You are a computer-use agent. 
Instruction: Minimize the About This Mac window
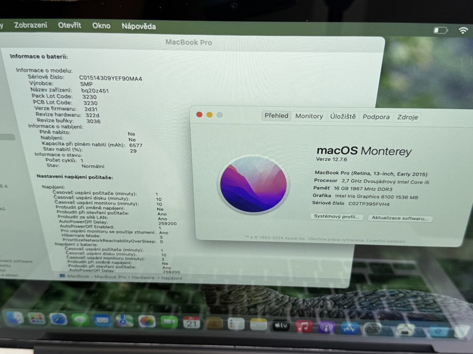tap(209, 115)
